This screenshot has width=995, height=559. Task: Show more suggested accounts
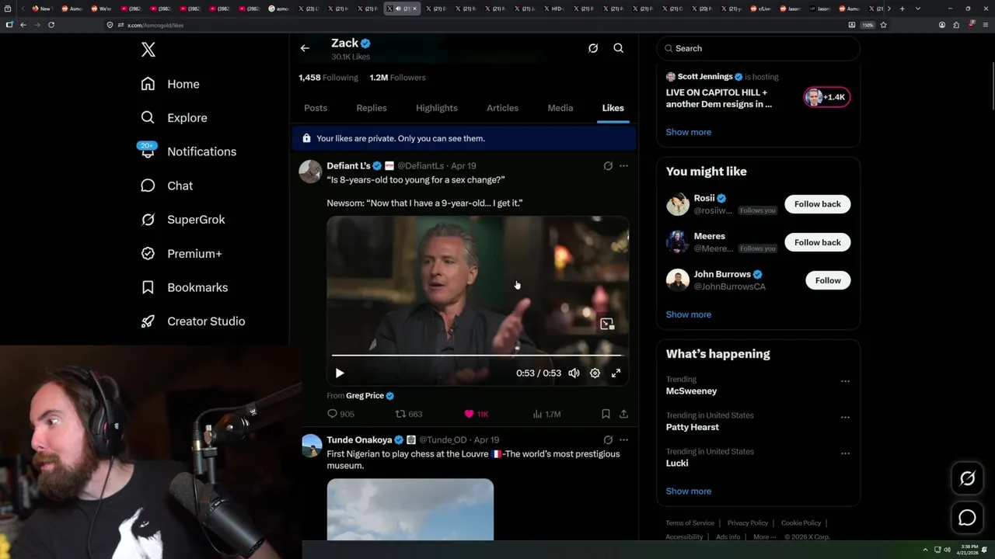tap(689, 314)
